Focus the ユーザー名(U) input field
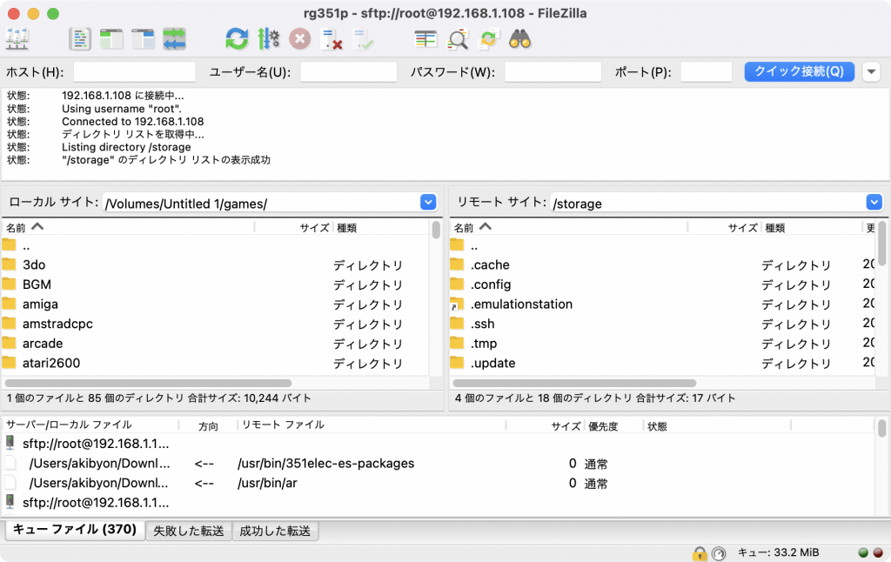The image size is (891, 562). [348, 72]
